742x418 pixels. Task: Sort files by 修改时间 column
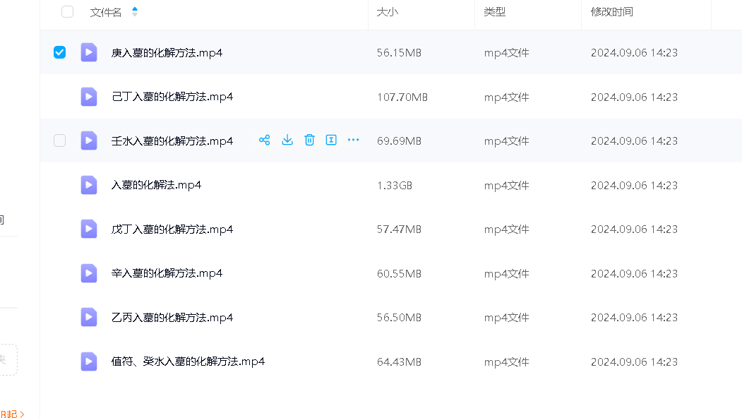[x=611, y=12]
